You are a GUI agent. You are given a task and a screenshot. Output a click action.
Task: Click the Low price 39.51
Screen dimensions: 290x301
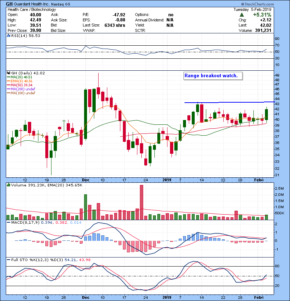36,25
